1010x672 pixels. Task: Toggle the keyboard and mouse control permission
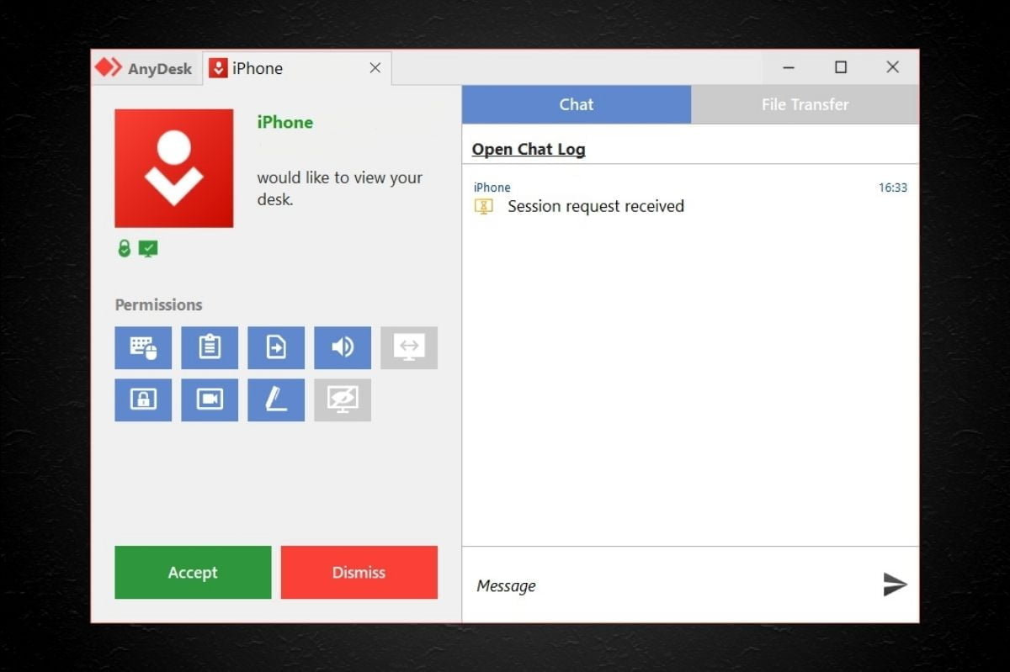(143, 347)
